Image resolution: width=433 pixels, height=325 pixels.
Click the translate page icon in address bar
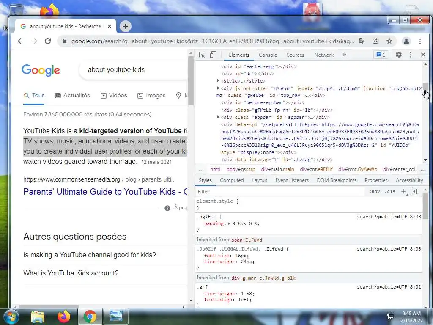click(x=362, y=41)
